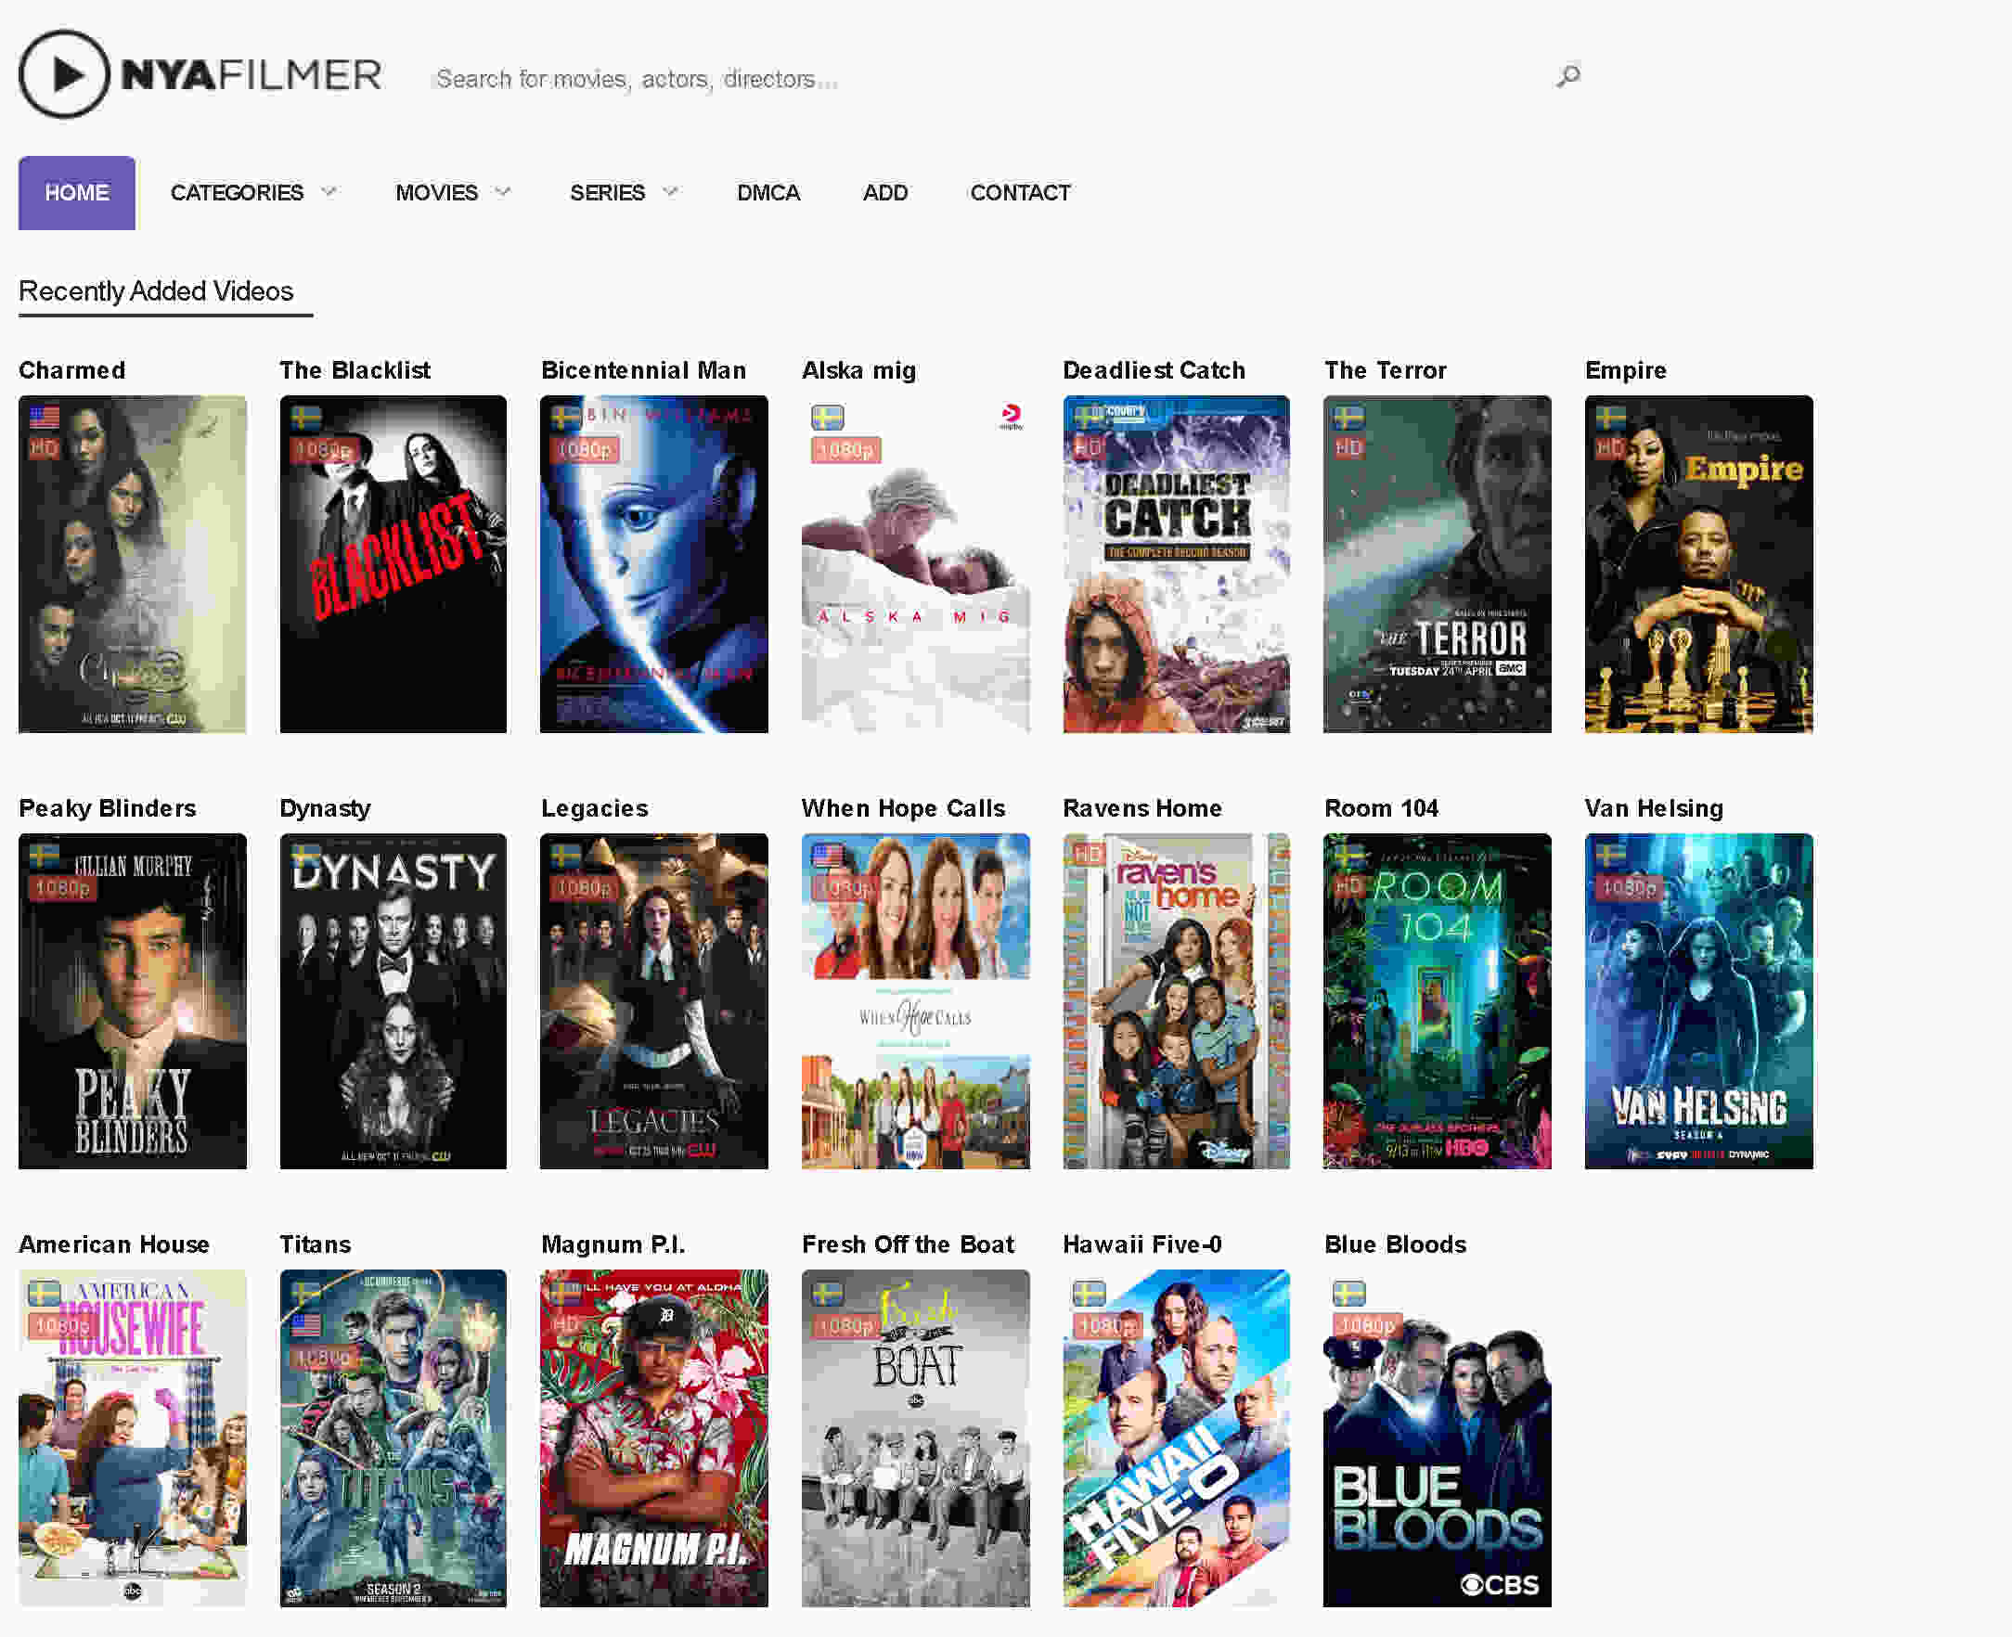The width and height of the screenshot is (2012, 1637).
Task: Open The Terror poster thumbnail
Action: point(1438,564)
